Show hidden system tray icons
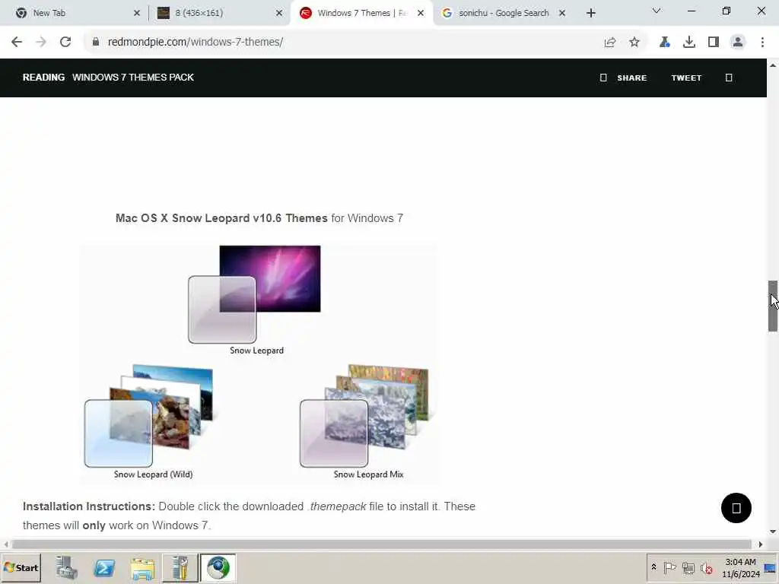Viewport: 779px width, 584px height. click(653, 567)
